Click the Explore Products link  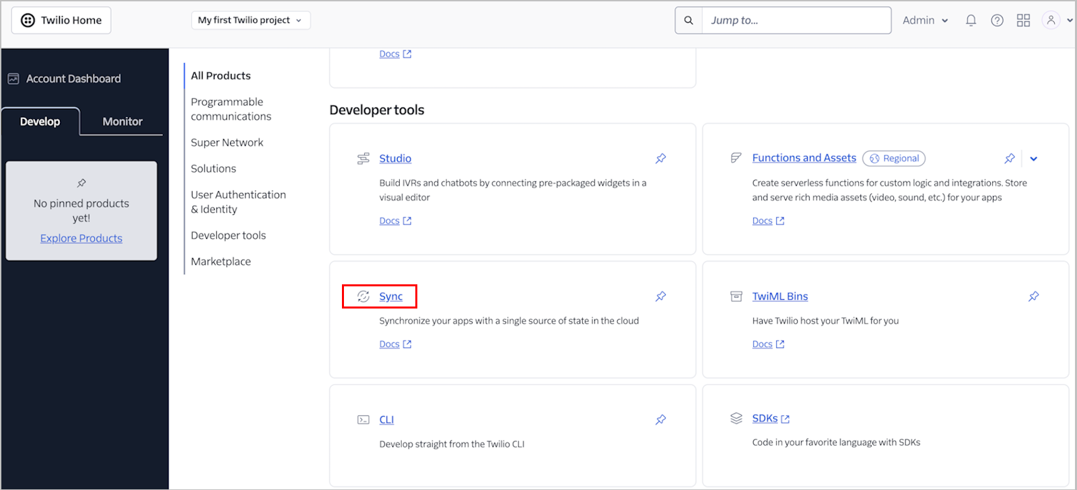pyautogui.click(x=81, y=238)
